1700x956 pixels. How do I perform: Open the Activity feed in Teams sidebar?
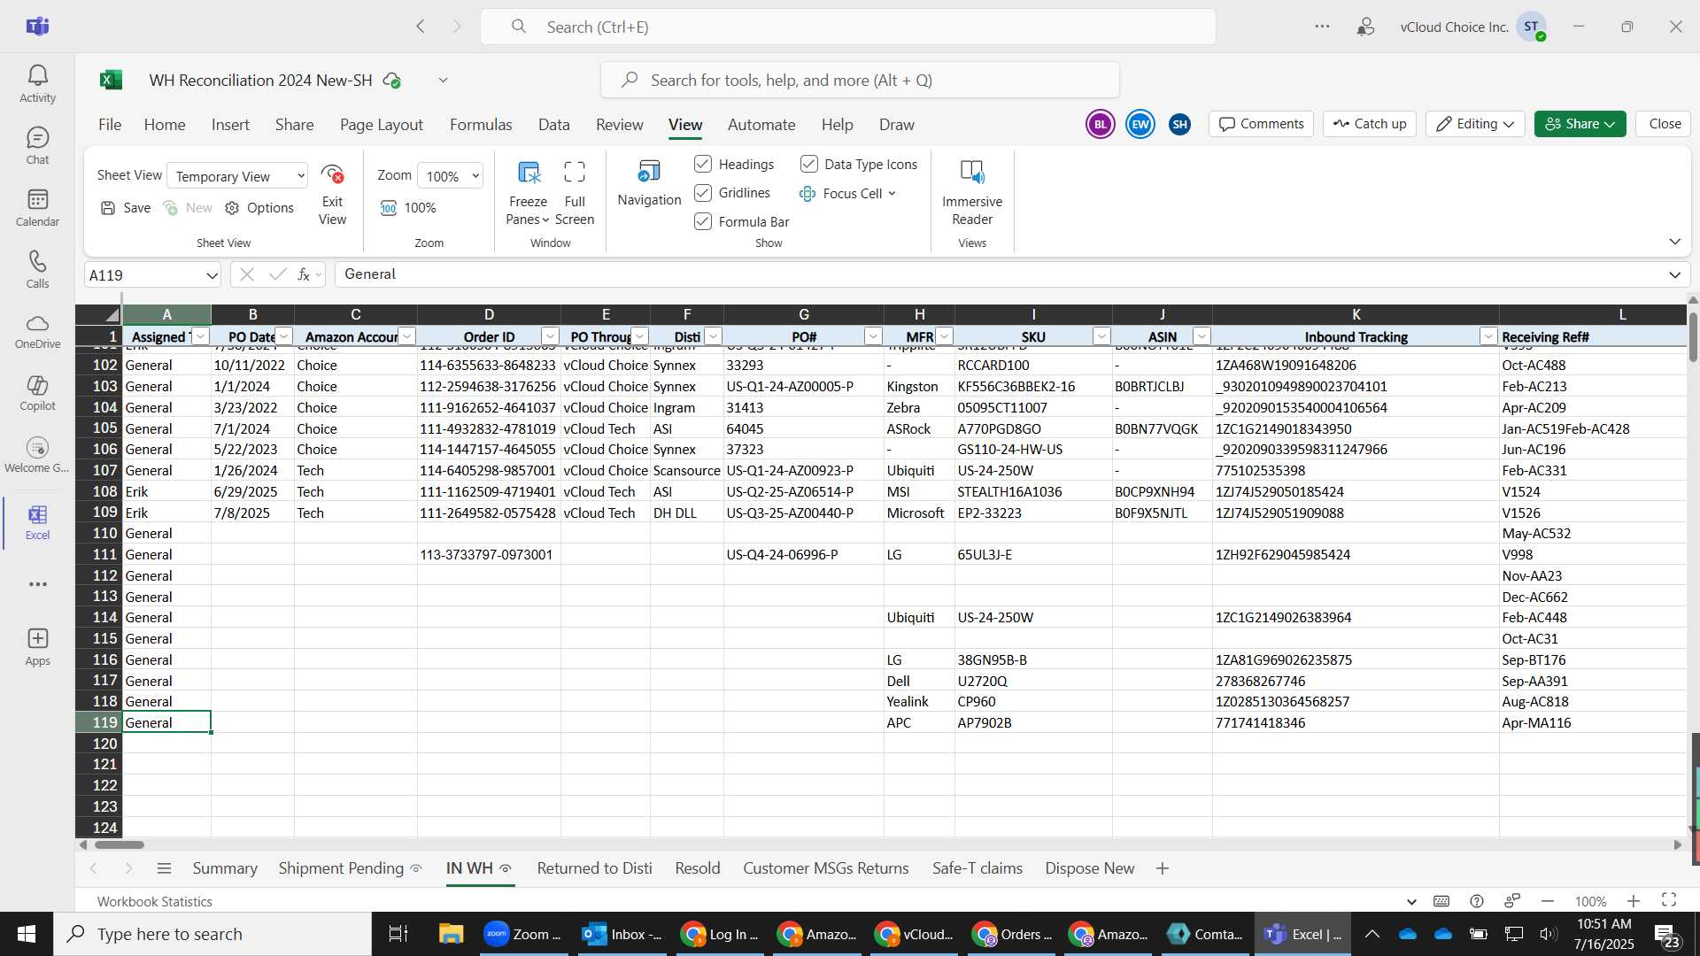pyautogui.click(x=37, y=84)
